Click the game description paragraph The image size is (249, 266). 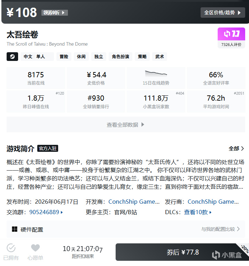tap(125, 174)
